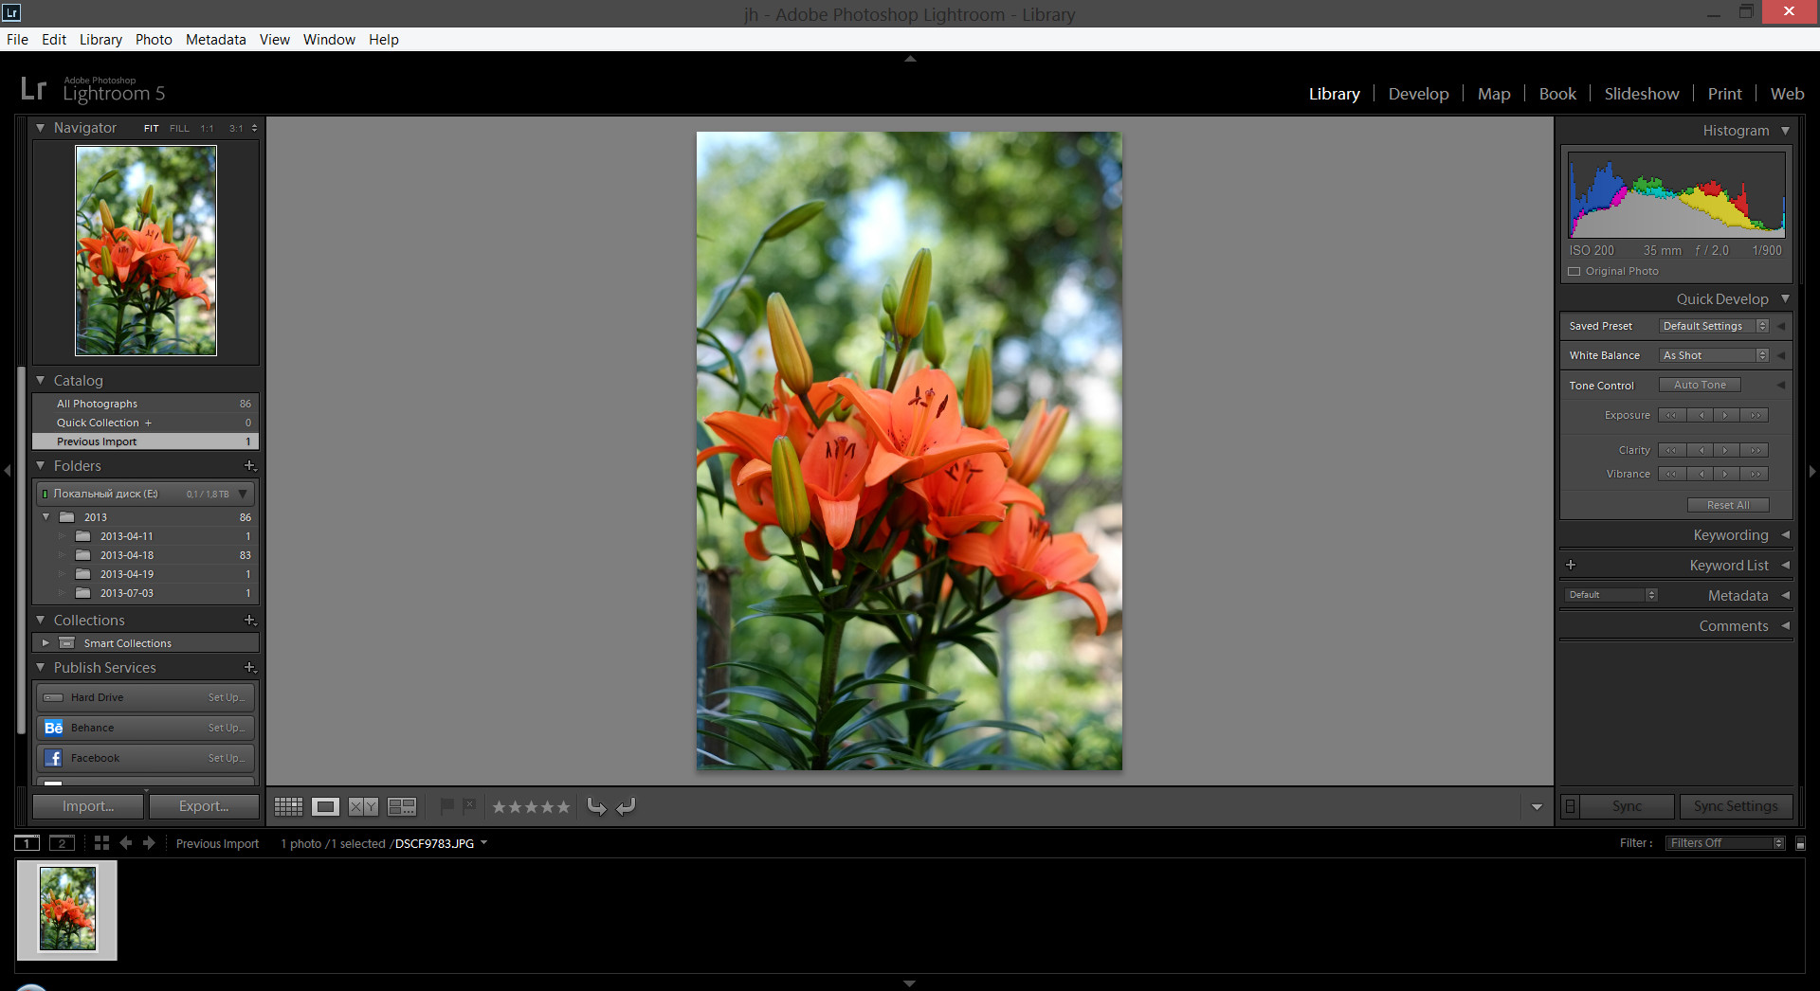
Task: Click the Import... button
Action: click(88, 806)
